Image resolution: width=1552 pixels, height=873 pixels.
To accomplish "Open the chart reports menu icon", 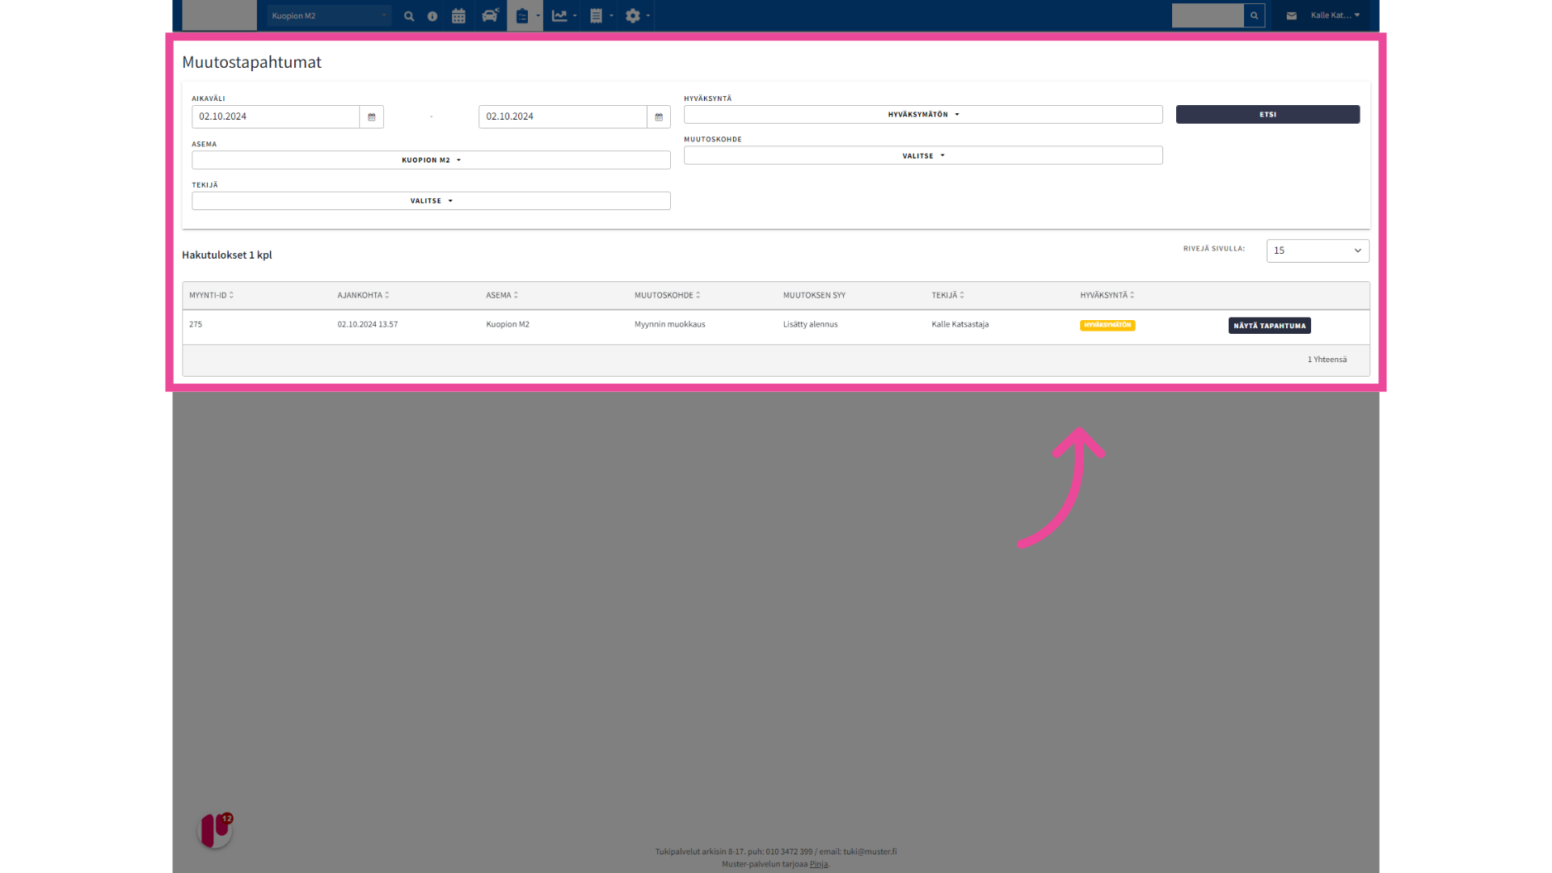I will click(x=563, y=15).
